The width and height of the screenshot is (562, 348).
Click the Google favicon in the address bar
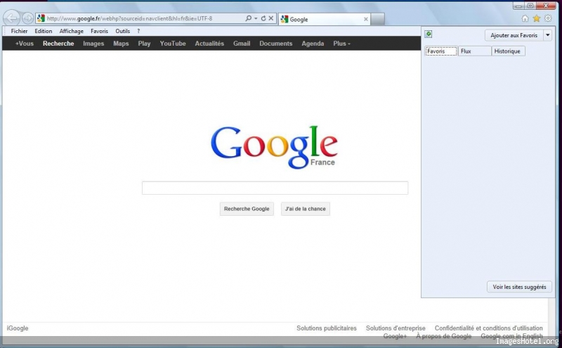pyautogui.click(x=41, y=18)
